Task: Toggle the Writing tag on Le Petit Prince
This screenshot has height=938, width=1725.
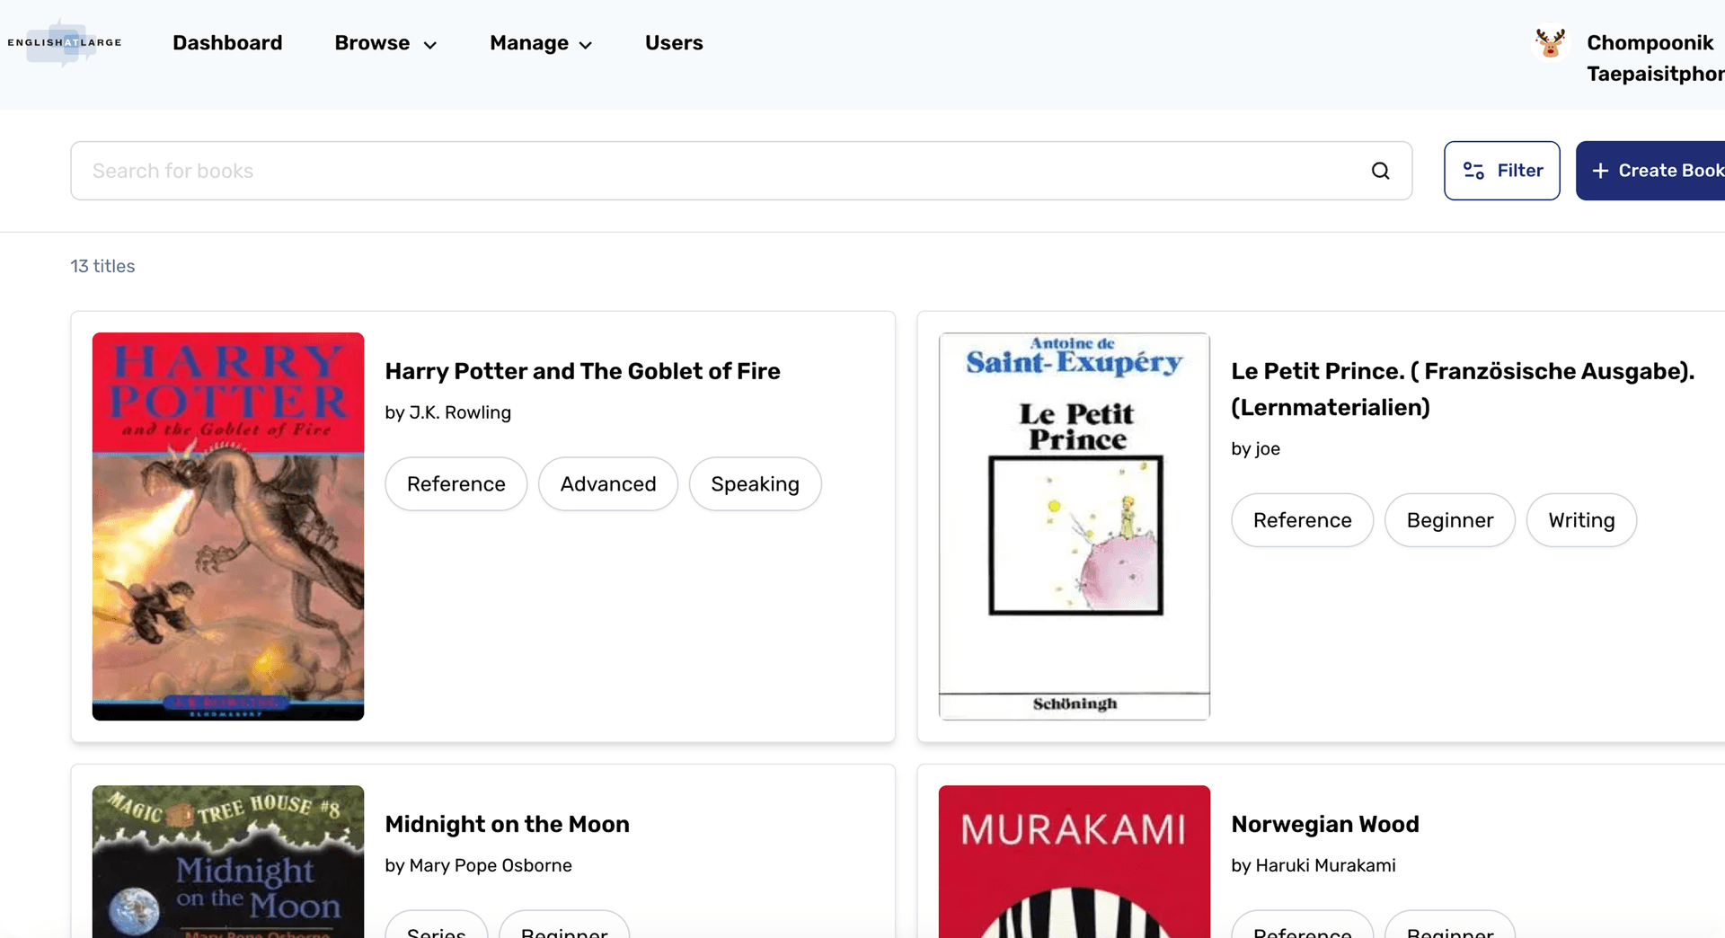Action: point(1581,520)
